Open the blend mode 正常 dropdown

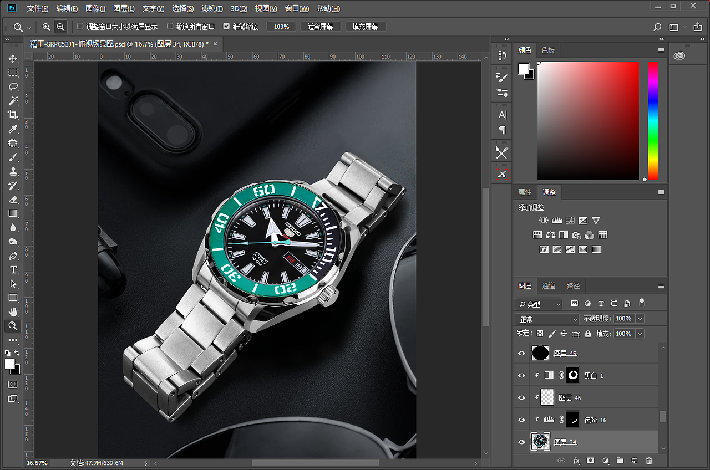(x=547, y=319)
